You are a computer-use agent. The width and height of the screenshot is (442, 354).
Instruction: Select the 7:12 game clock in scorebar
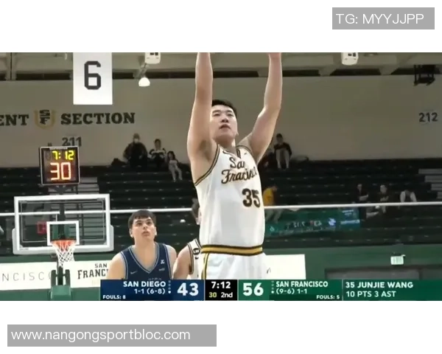point(221,285)
